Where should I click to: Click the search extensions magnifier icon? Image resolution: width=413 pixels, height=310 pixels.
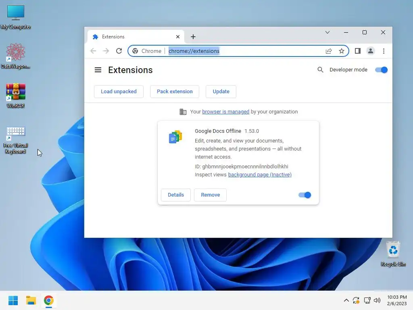coord(320,69)
